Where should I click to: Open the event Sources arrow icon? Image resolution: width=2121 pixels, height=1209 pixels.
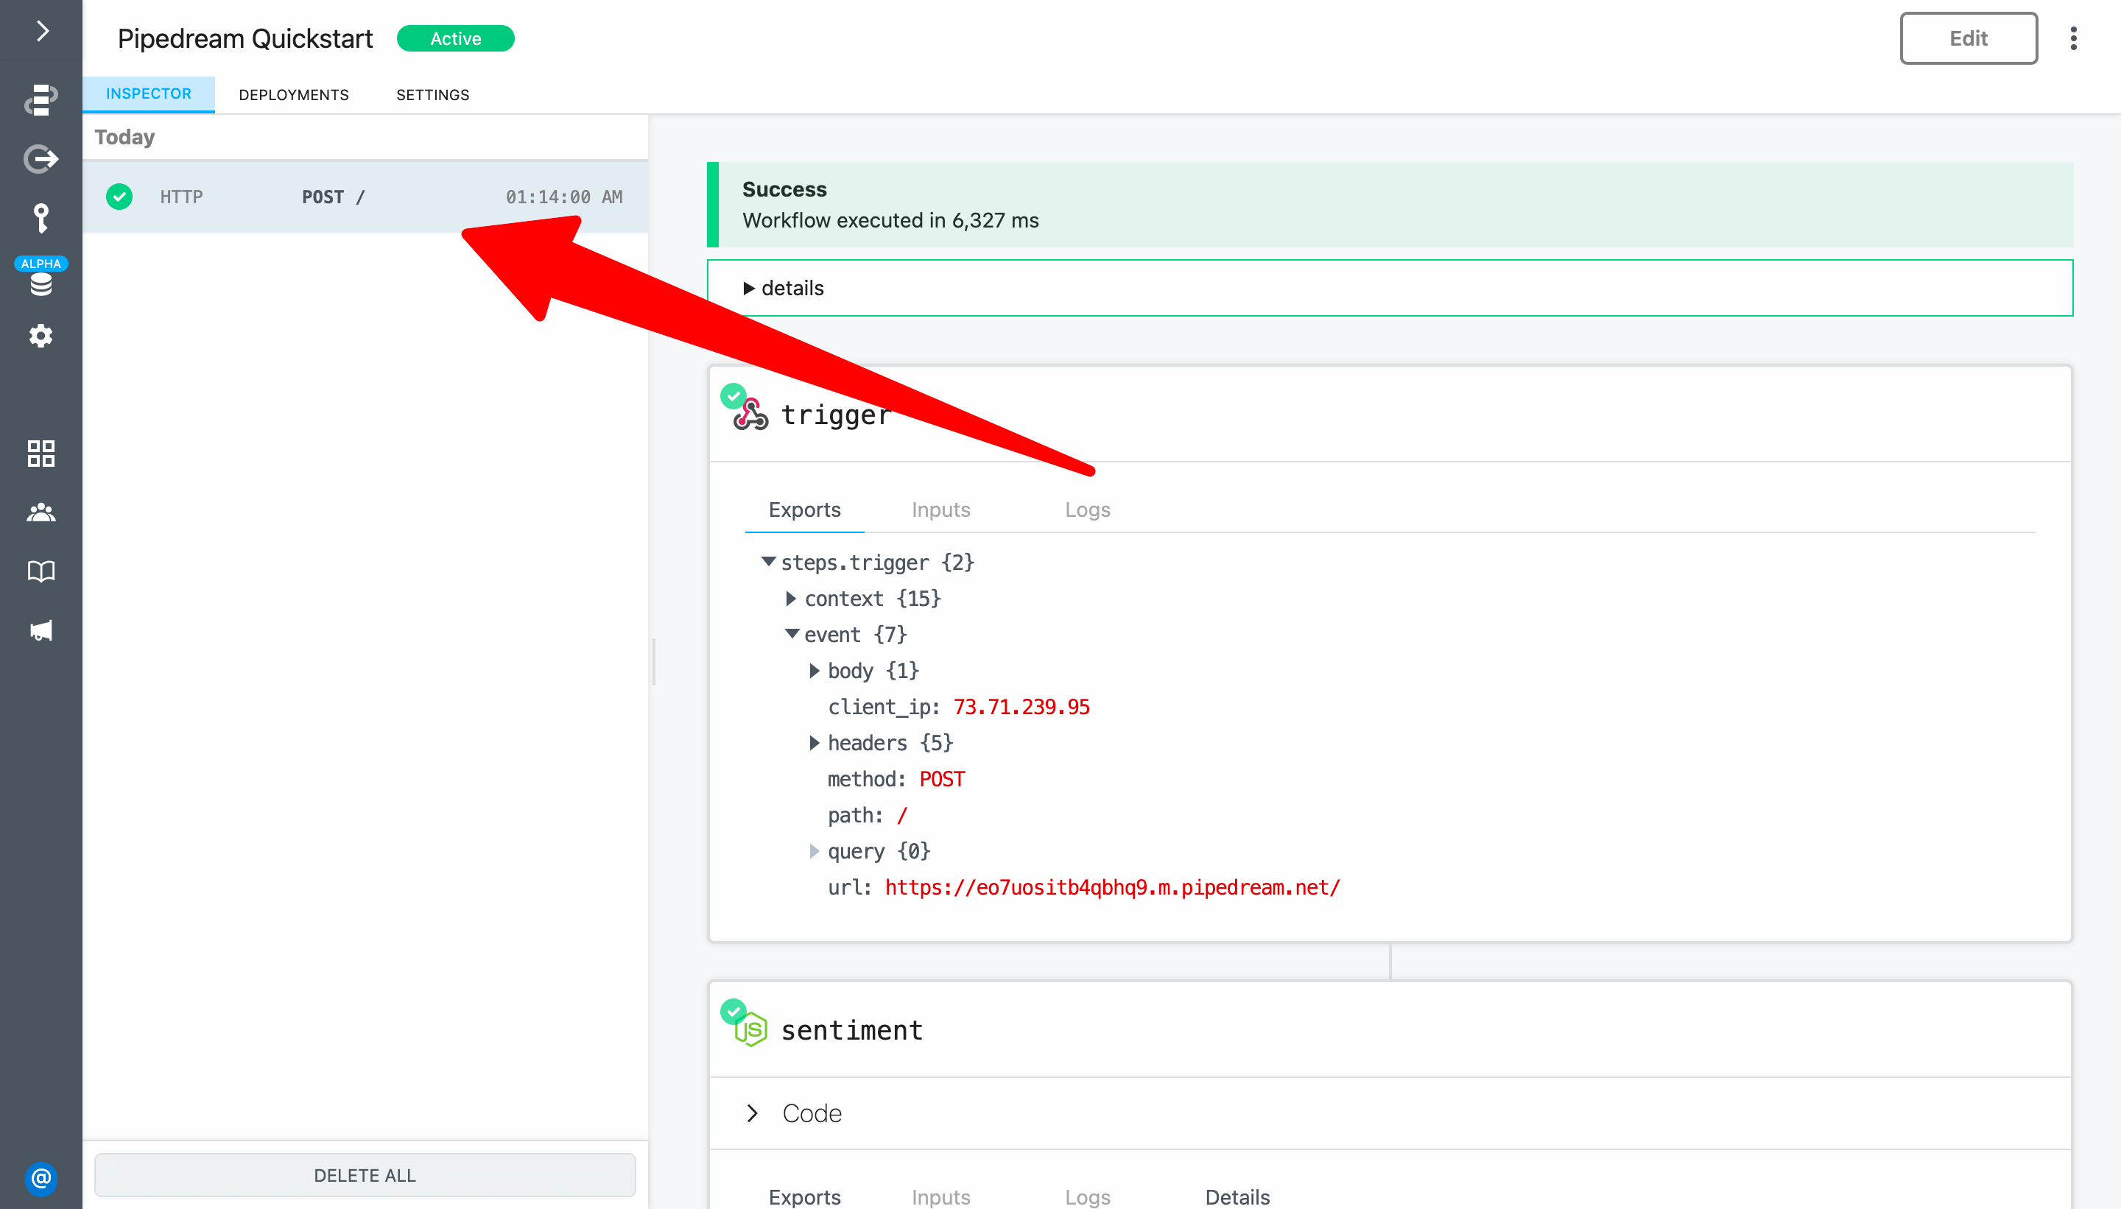[41, 158]
